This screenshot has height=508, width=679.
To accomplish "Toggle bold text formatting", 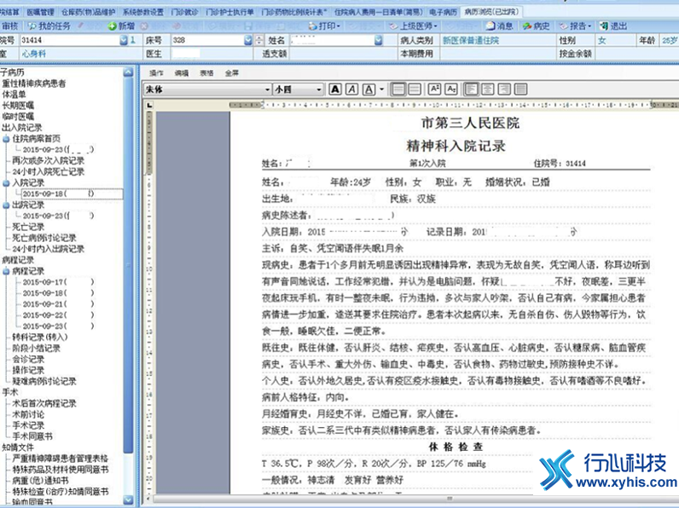I will coord(334,89).
